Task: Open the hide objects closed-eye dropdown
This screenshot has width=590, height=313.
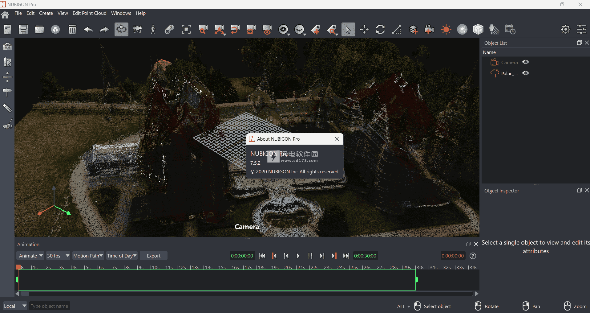Action: [300, 30]
